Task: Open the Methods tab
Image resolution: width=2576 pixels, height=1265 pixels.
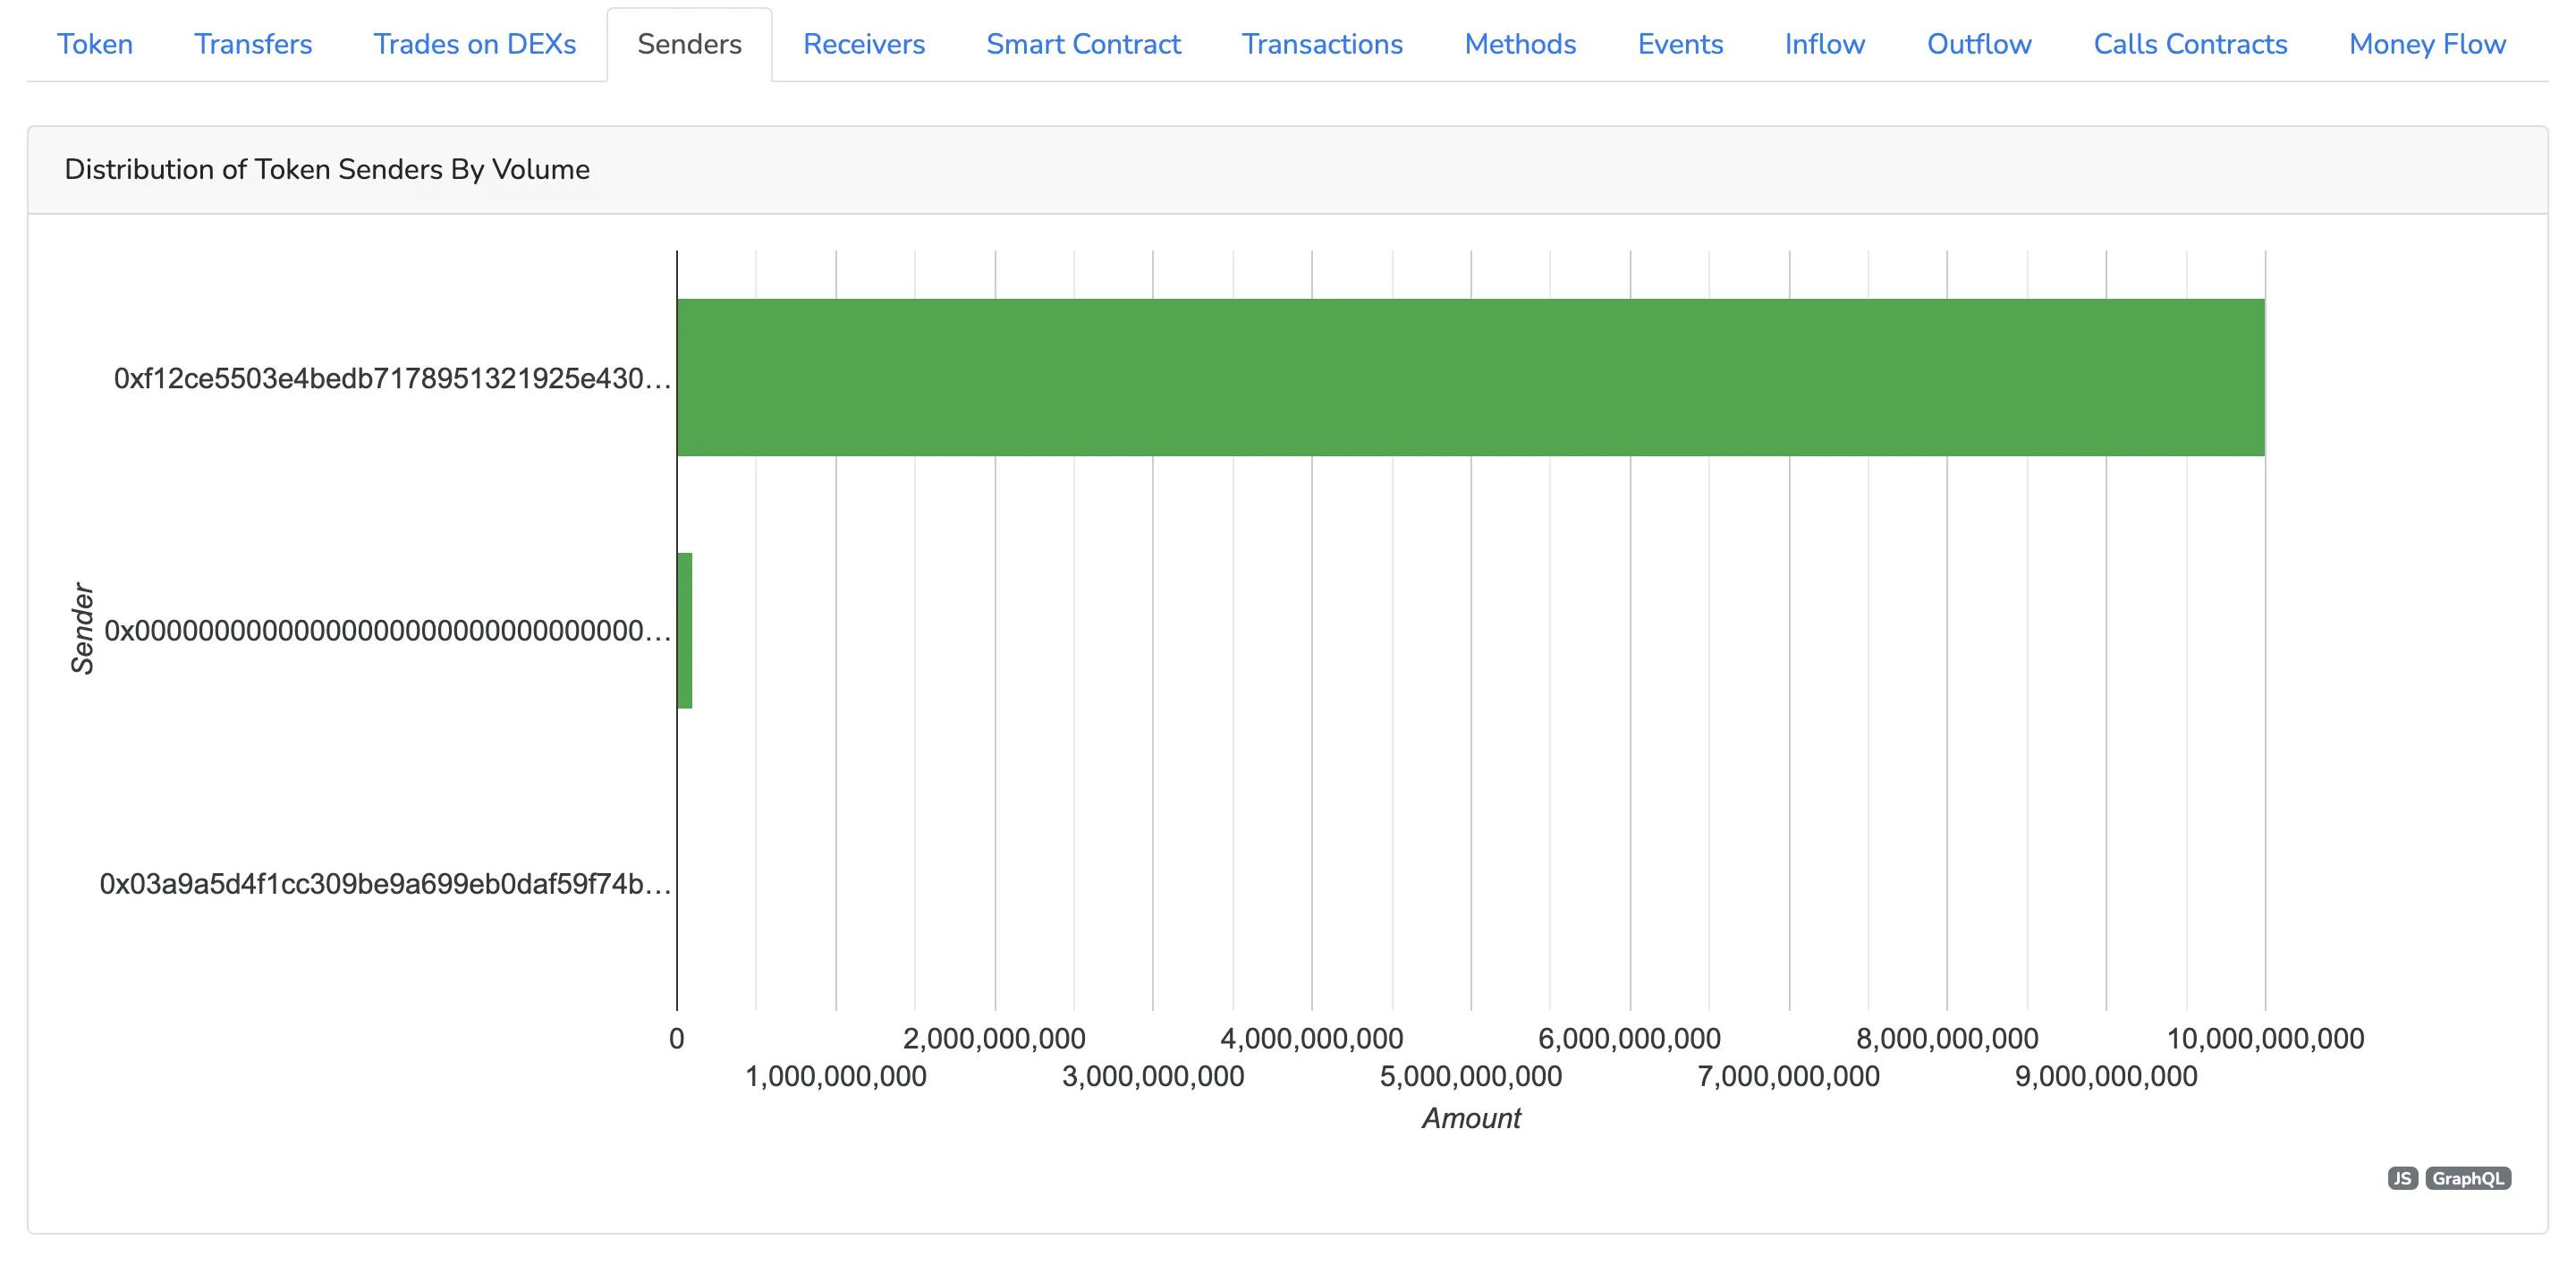Action: (x=1520, y=44)
